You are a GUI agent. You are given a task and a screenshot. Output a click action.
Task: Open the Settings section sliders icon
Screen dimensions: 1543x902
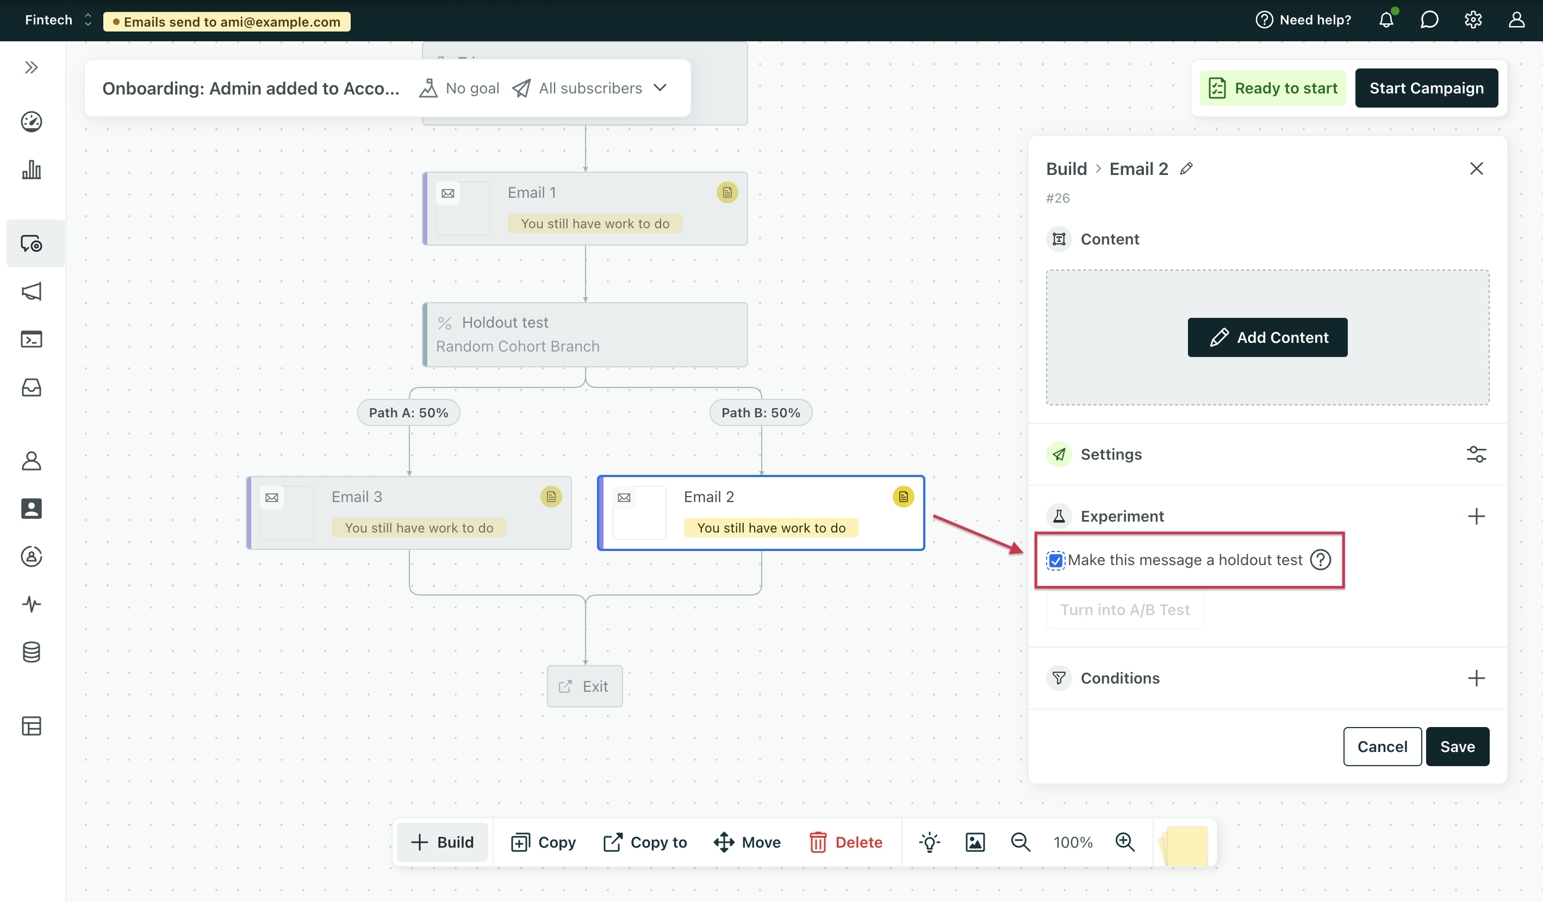pos(1476,454)
